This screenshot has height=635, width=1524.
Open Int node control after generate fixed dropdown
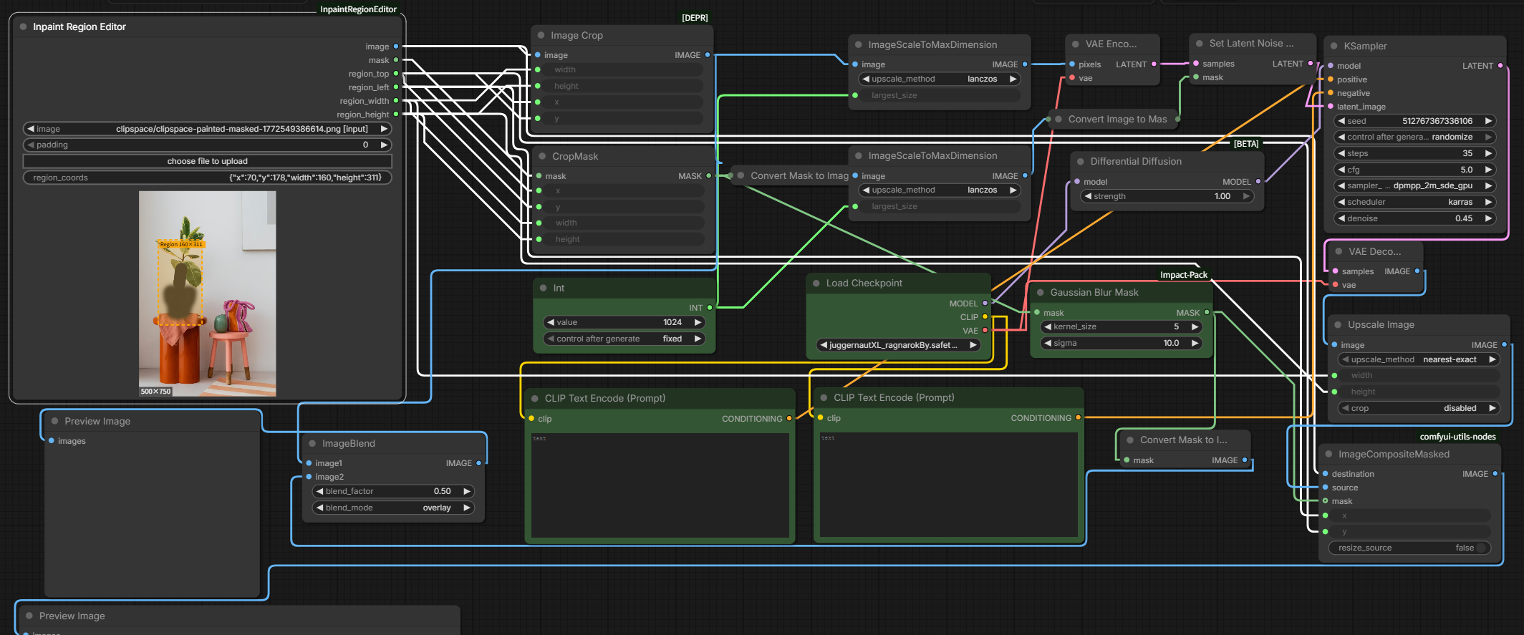[x=624, y=339]
